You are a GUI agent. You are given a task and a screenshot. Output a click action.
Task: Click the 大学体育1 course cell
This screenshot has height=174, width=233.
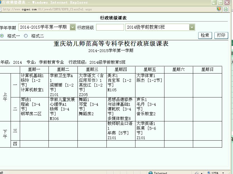tap(150, 85)
